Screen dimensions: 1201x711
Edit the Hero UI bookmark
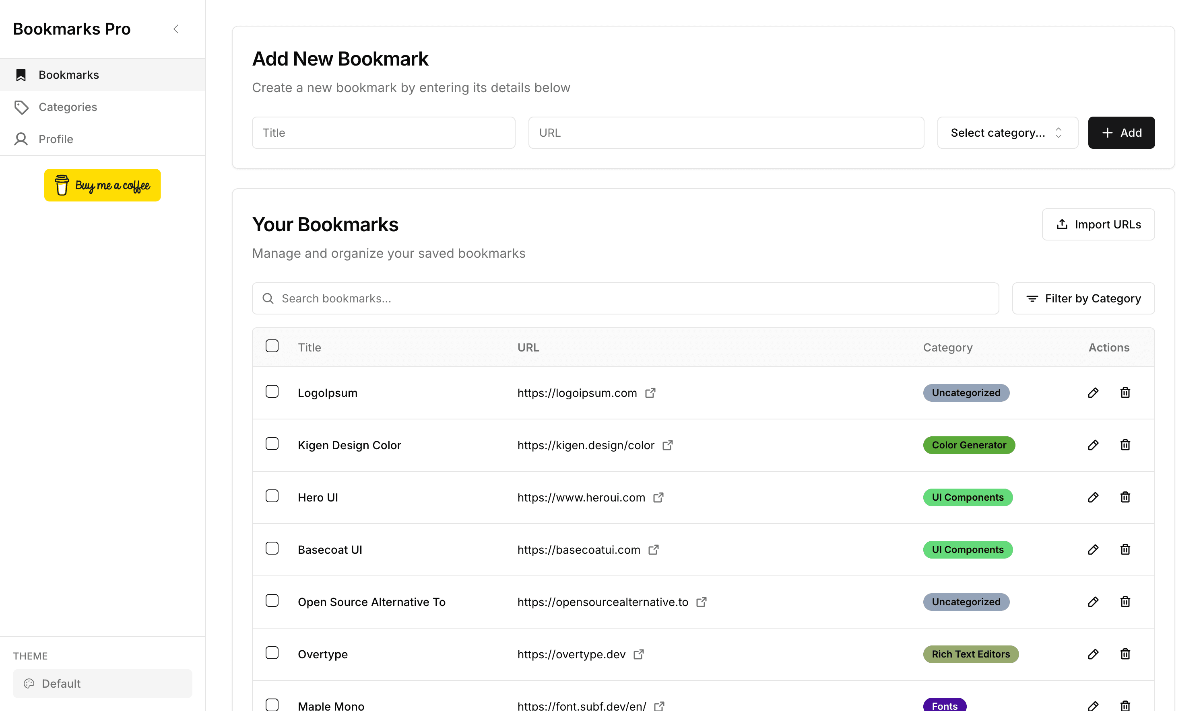coord(1093,497)
